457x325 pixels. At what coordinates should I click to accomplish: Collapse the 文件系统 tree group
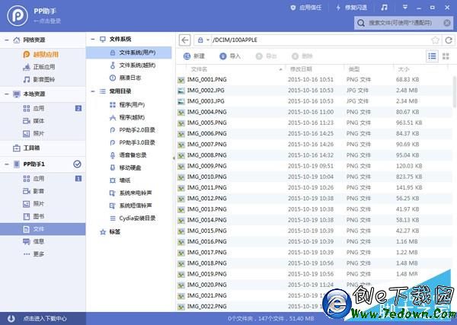(x=92, y=39)
